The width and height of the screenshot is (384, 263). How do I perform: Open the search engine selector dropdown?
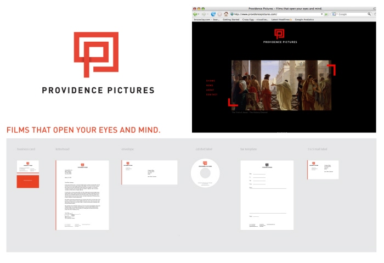[334, 14]
